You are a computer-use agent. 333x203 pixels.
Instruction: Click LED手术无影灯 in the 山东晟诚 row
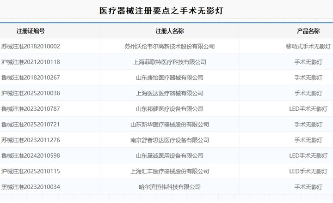[x=308, y=155]
